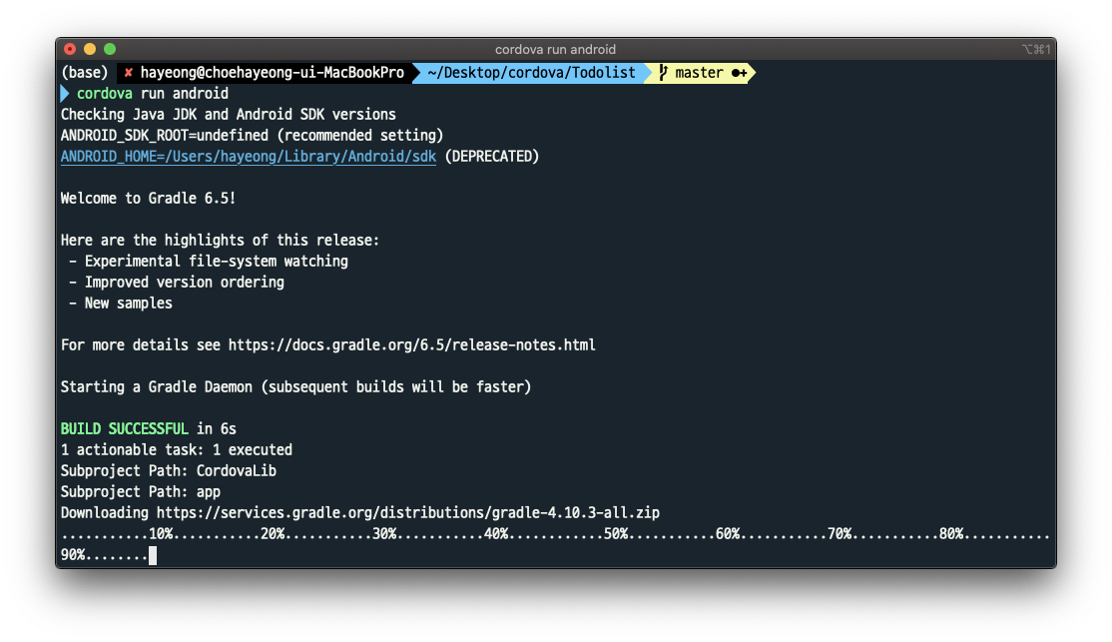Click the 50% download progress marker
This screenshot has width=1112, height=642.
pos(616,533)
